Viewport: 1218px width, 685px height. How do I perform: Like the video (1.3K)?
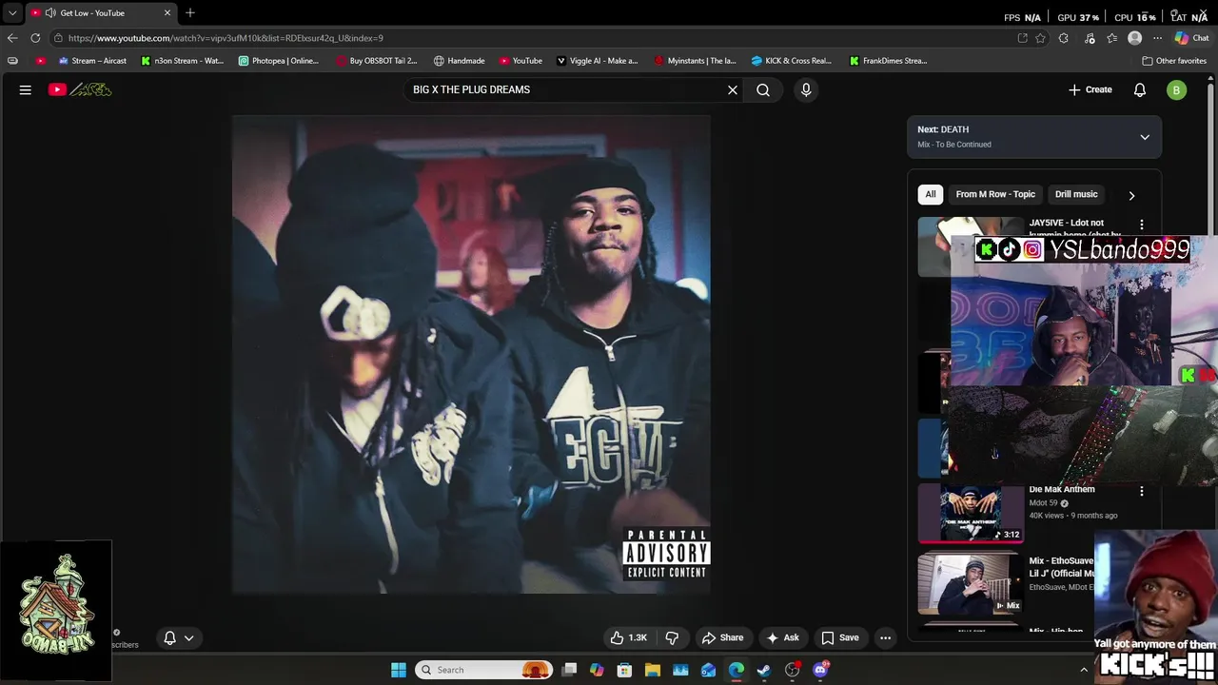[x=629, y=637]
